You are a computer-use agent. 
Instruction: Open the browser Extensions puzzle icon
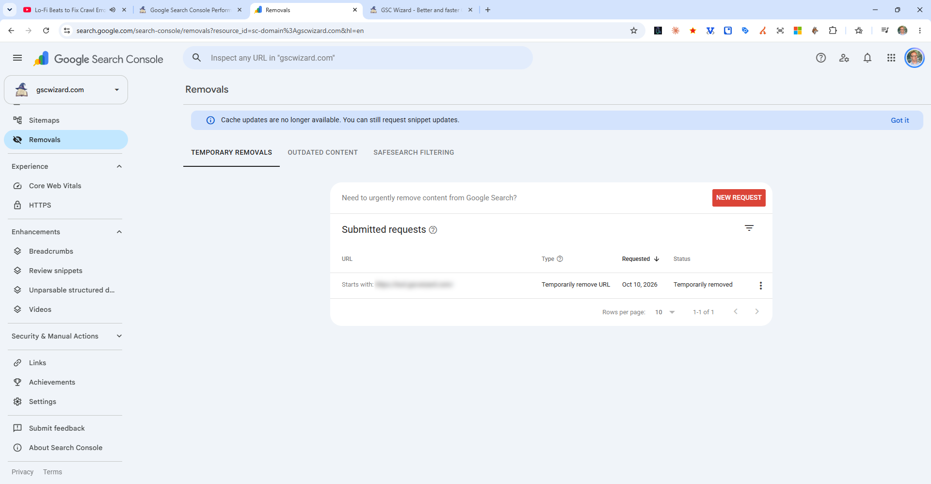(x=833, y=31)
